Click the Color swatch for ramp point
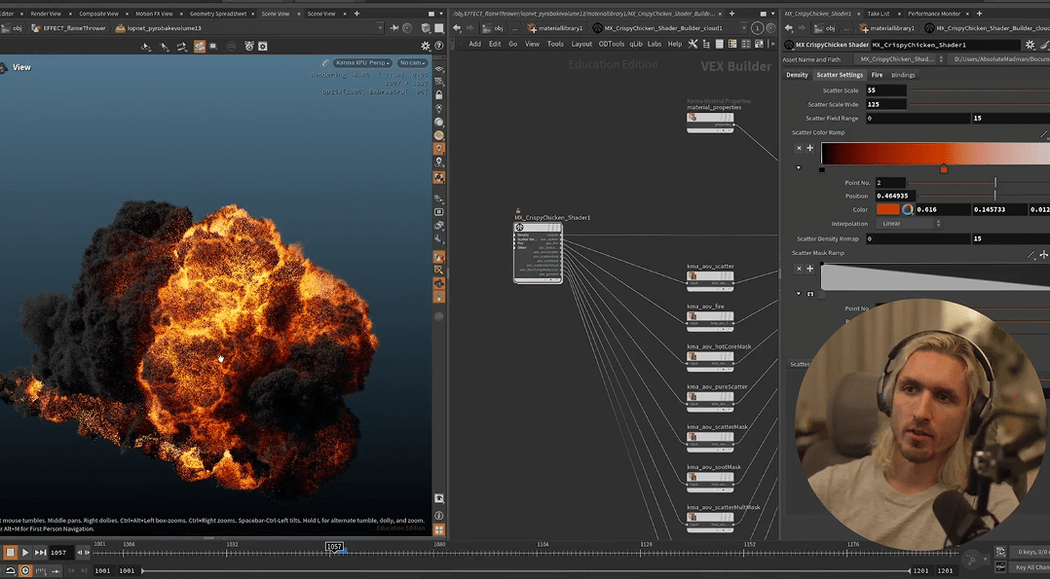Viewport: 1050px width, 579px height. 888,209
